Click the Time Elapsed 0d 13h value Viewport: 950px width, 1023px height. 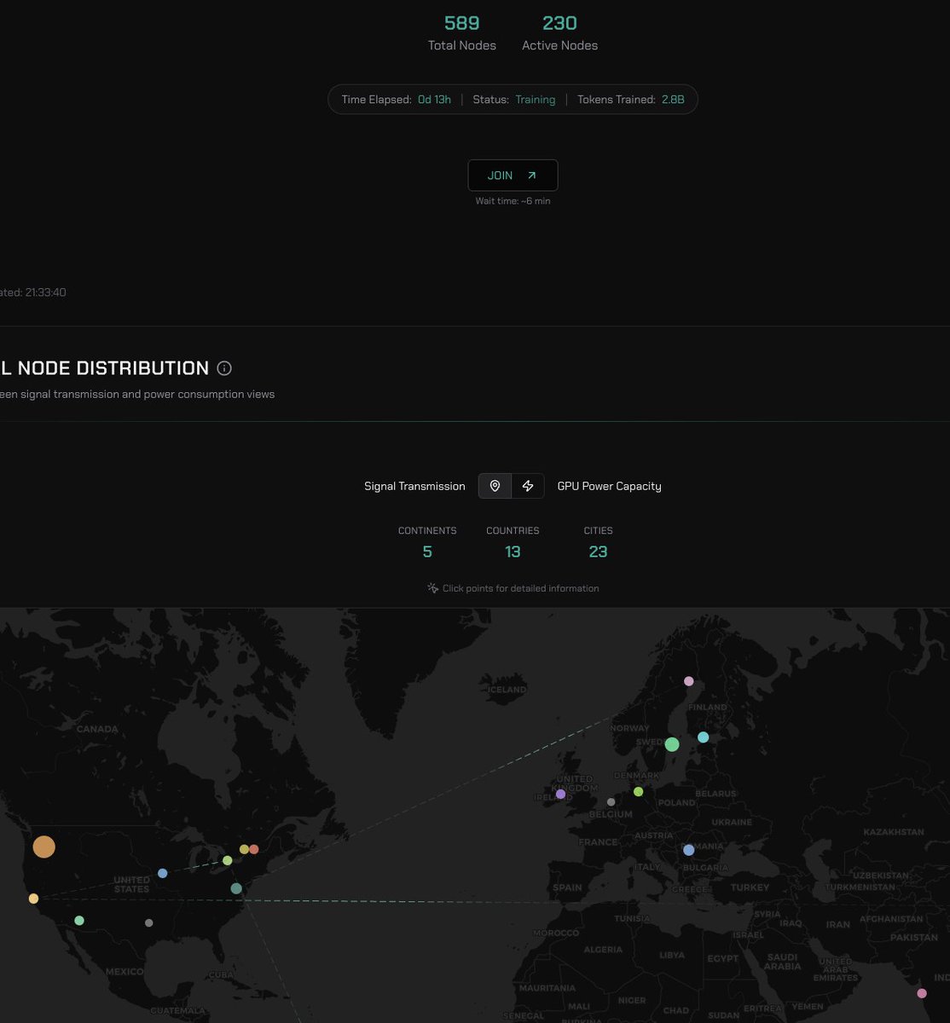point(434,100)
